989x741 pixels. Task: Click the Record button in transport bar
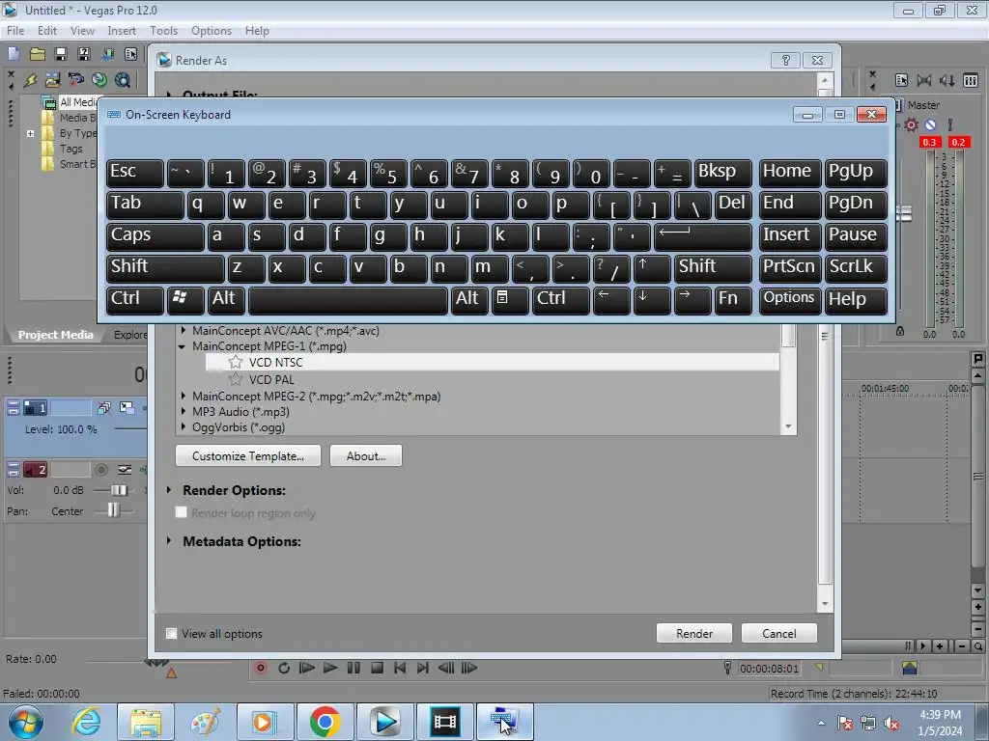pyautogui.click(x=261, y=668)
